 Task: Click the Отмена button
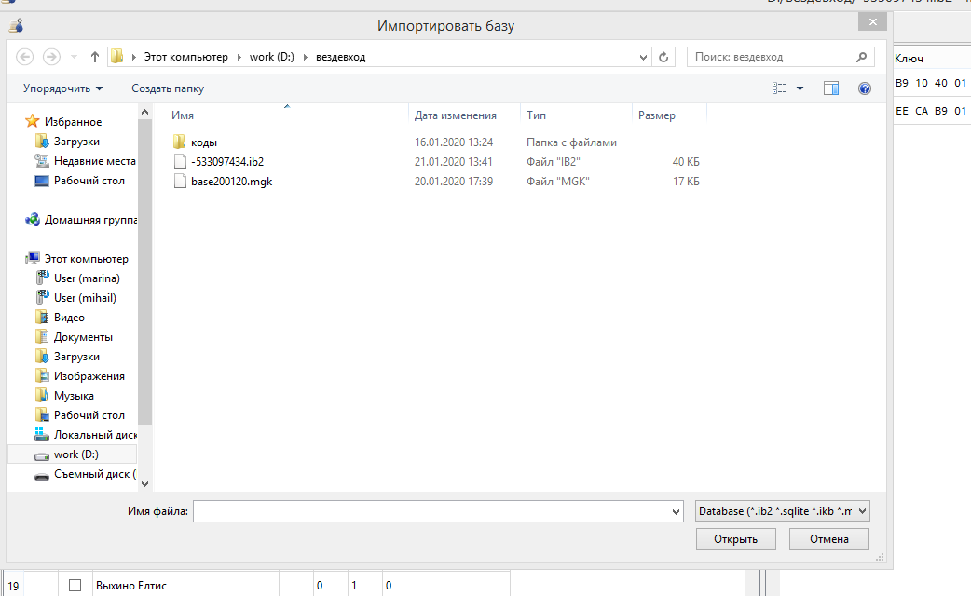click(828, 539)
